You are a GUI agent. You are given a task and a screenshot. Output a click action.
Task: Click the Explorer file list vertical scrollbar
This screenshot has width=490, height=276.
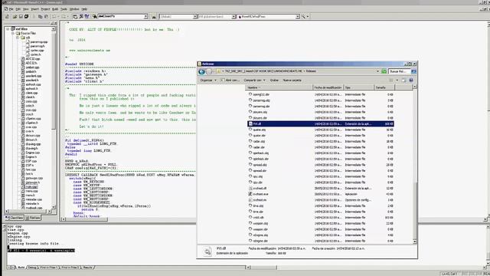[415, 164]
